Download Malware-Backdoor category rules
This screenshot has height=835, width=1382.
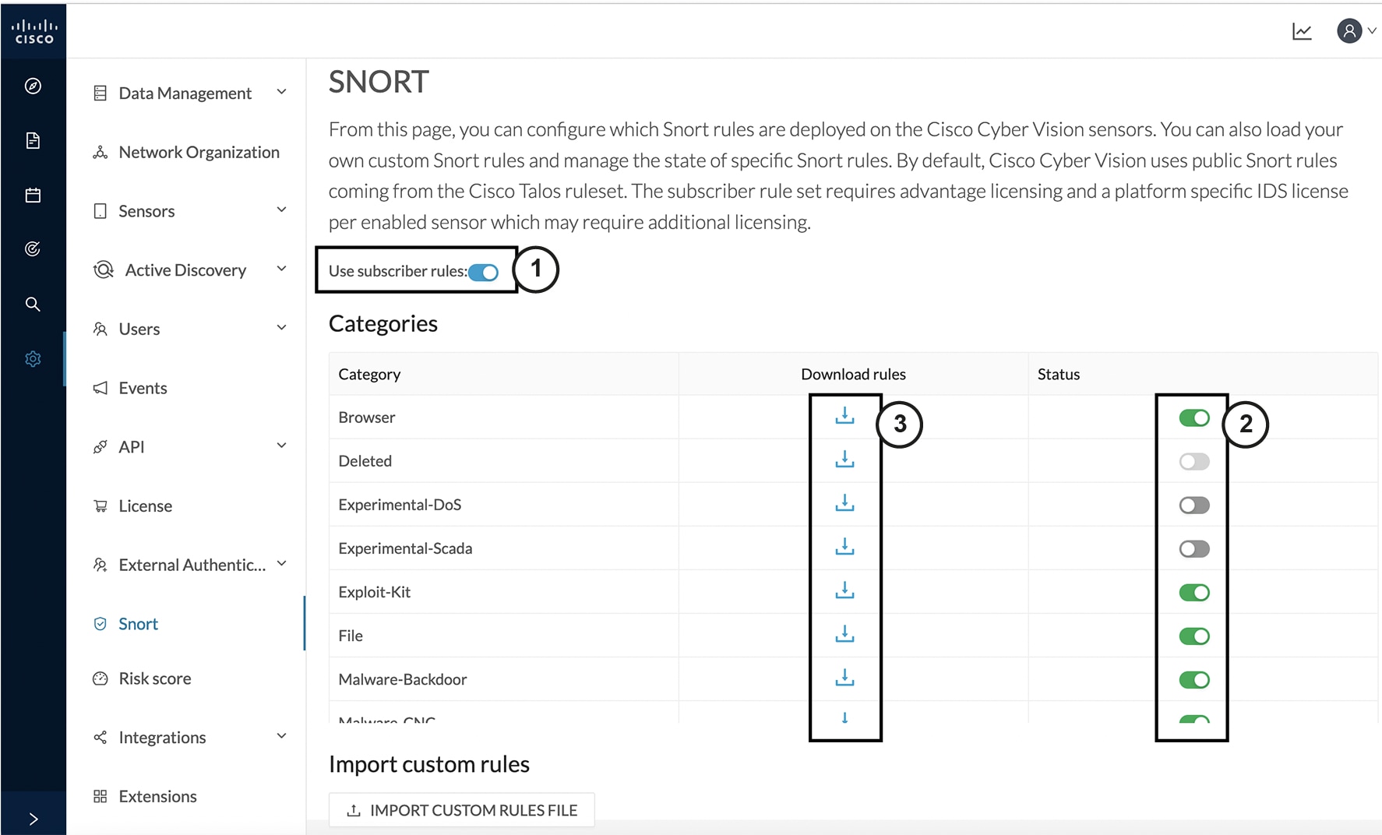click(x=844, y=678)
